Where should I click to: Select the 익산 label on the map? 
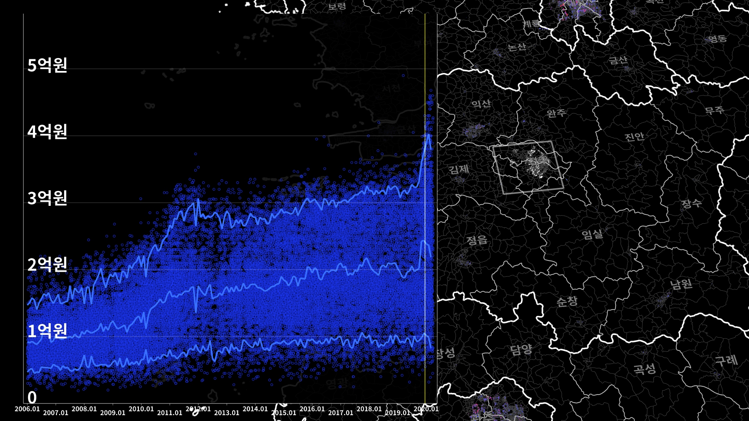(x=481, y=104)
